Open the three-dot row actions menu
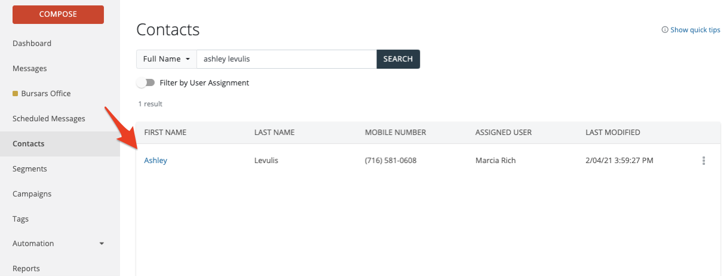 (x=704, y=161)
